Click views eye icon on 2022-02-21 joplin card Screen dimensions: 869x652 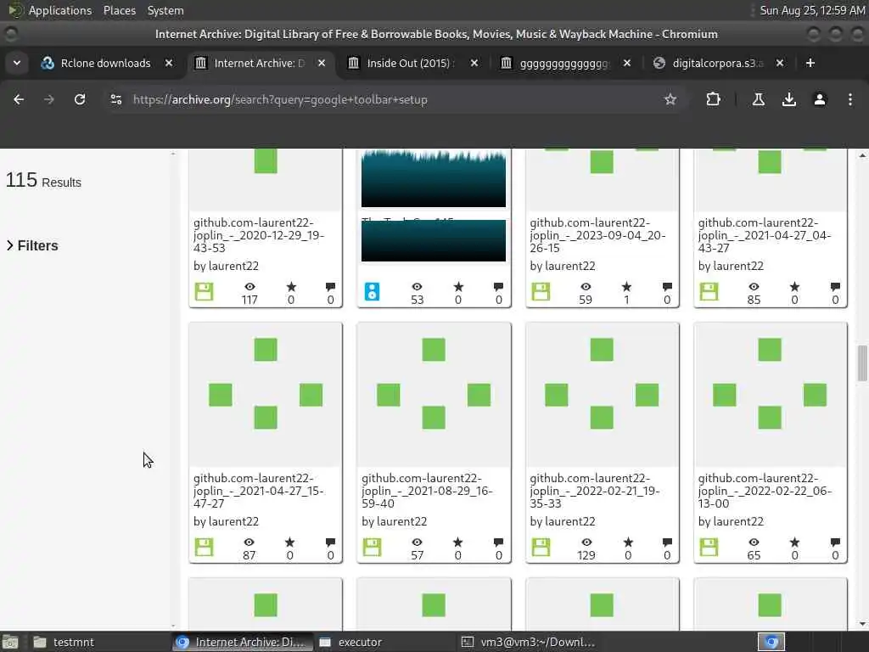pos(586,542)
